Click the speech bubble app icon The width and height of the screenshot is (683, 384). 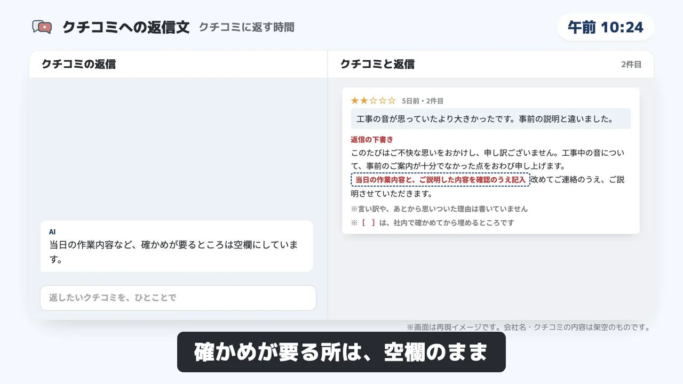click(x=42, y=27)
